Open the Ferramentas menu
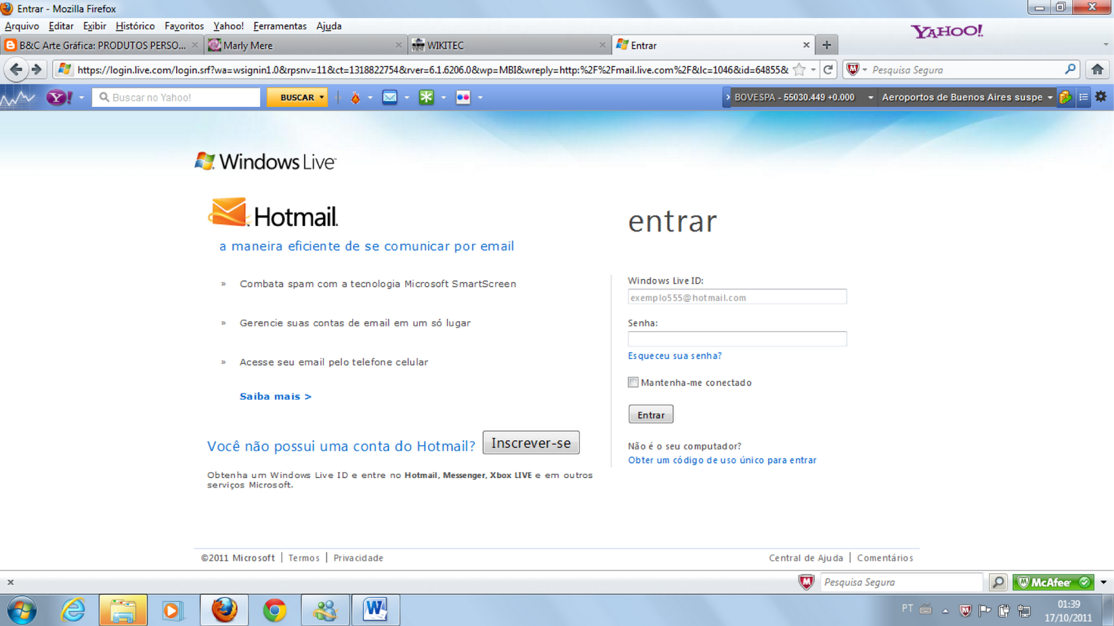The height and width of the screenshot is (626, 1114). point(280,26)
